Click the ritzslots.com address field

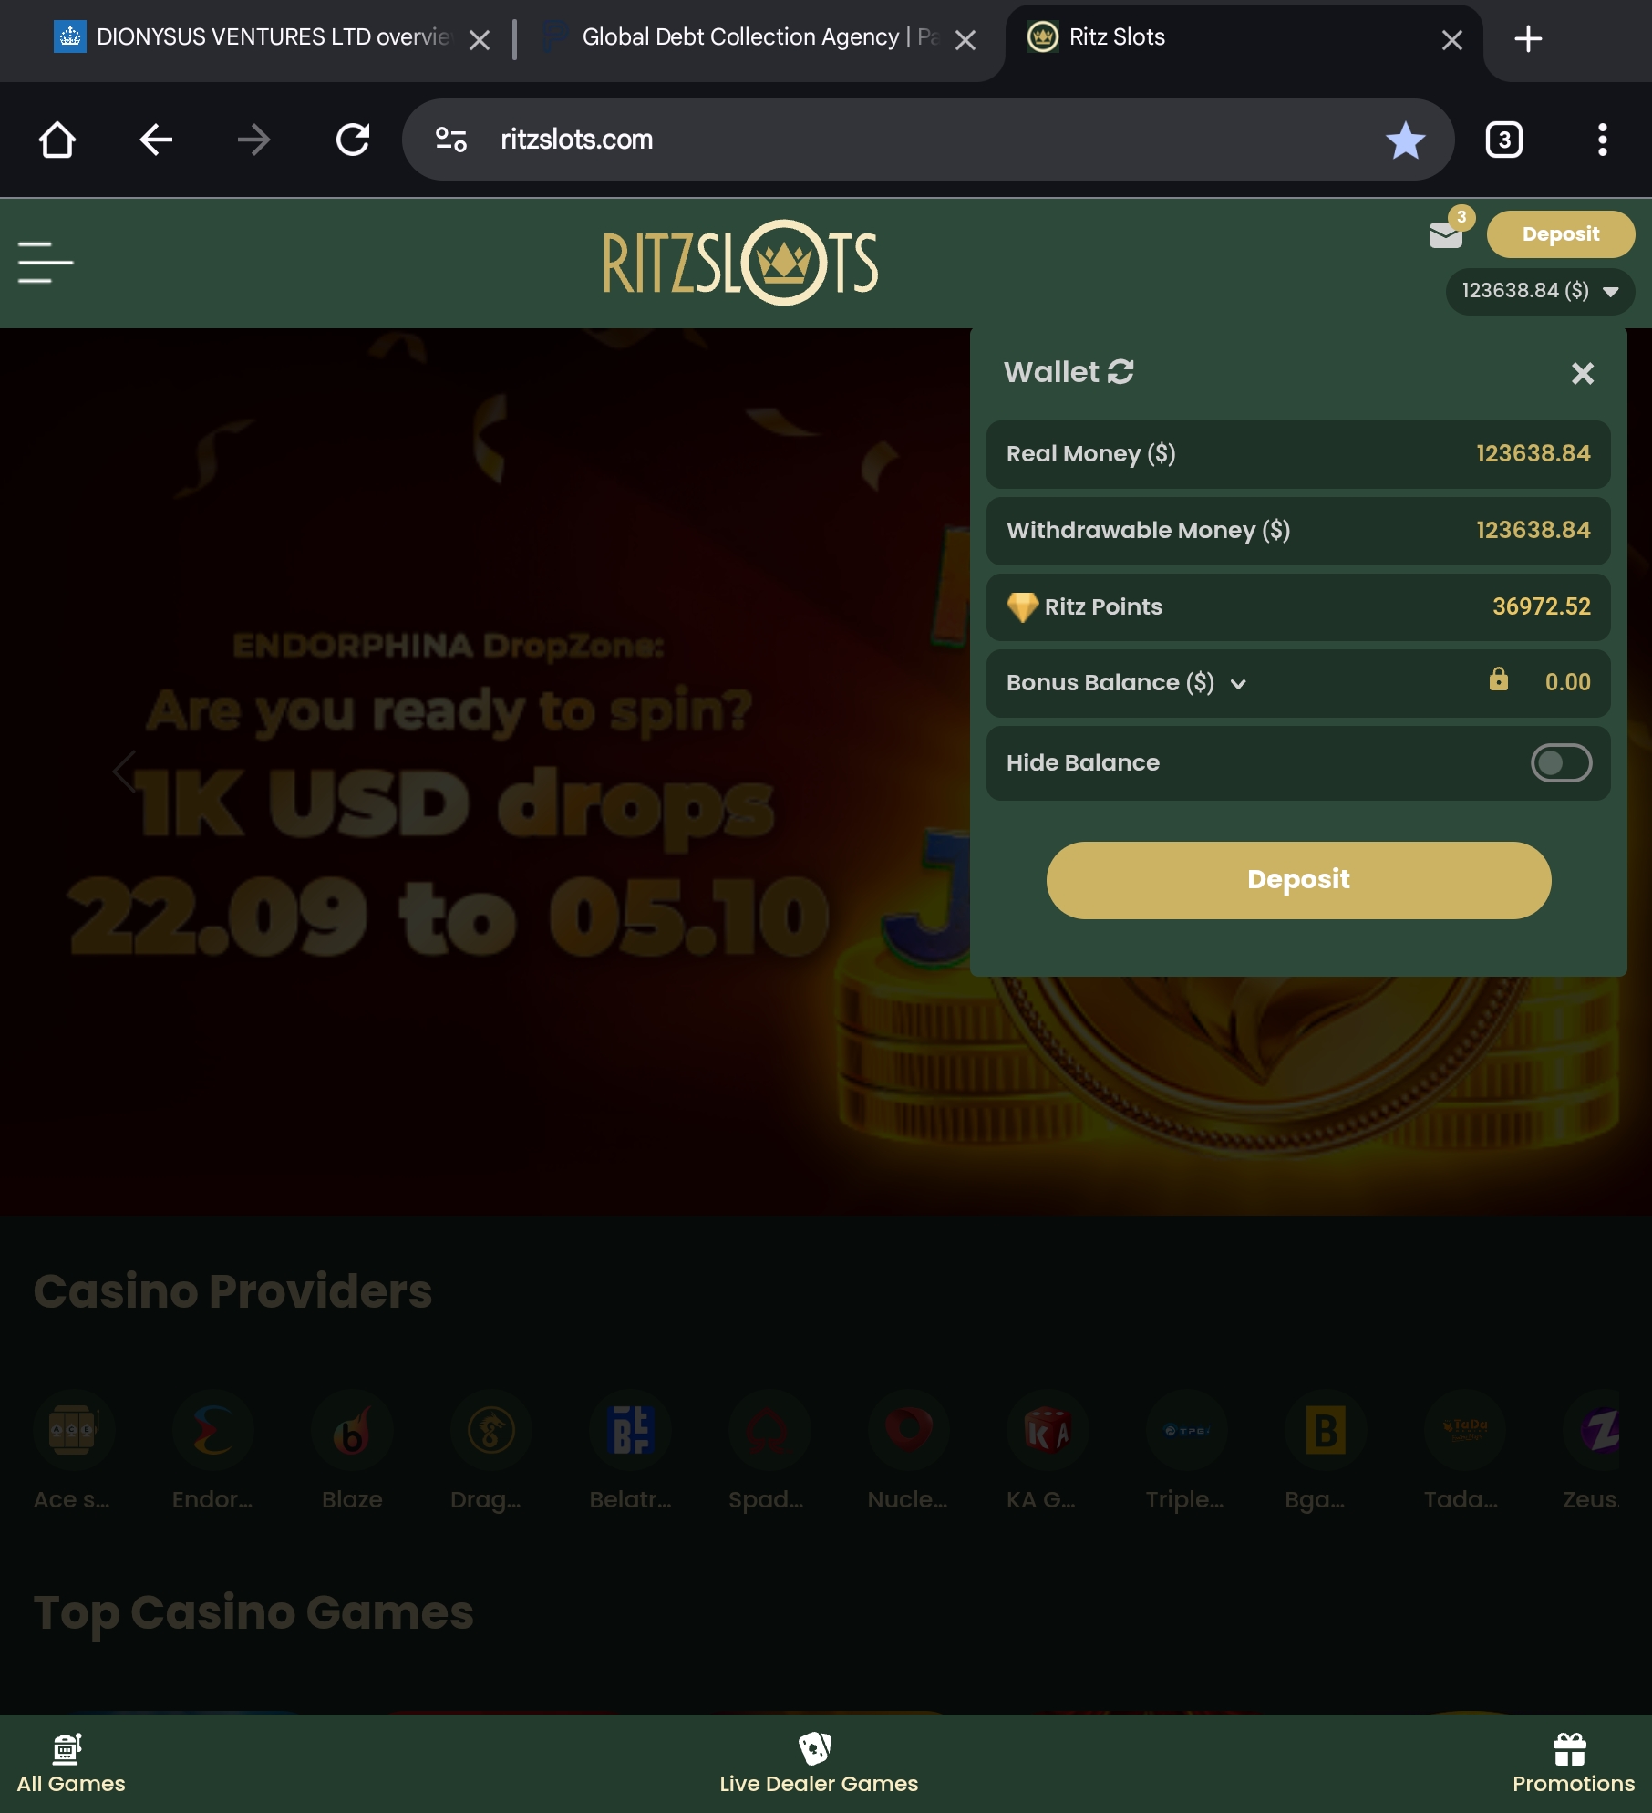(912, 140)
